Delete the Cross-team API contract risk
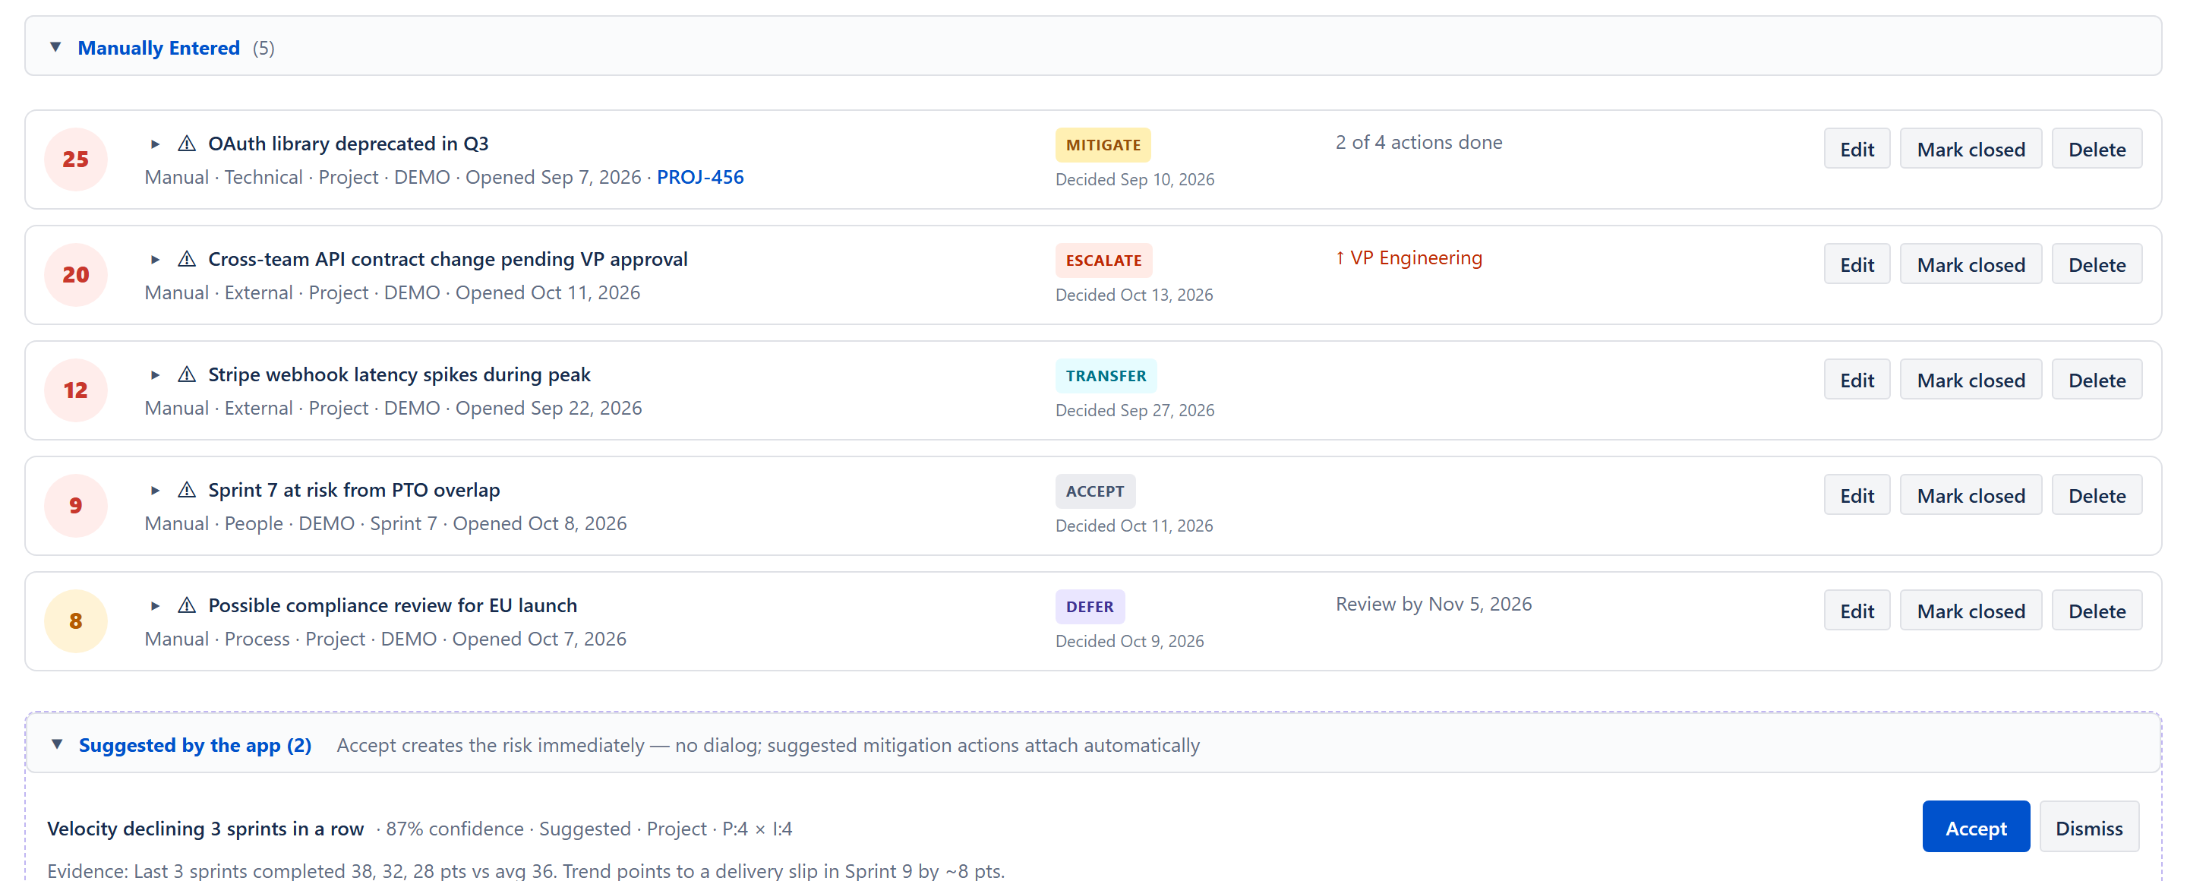2187x881 pixels. (2096, 265)
